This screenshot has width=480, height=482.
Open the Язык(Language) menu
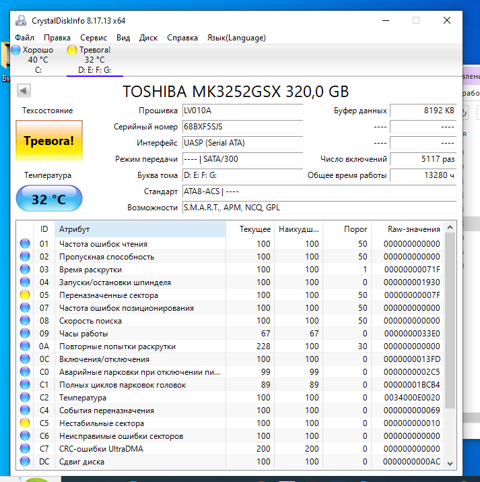coord(236,38)
